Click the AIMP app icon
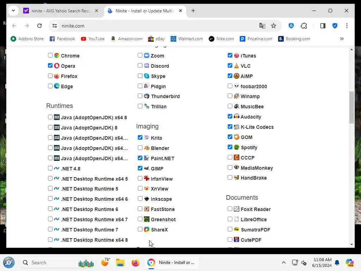The width and height of the screenshot is (361, 271). 237,76
